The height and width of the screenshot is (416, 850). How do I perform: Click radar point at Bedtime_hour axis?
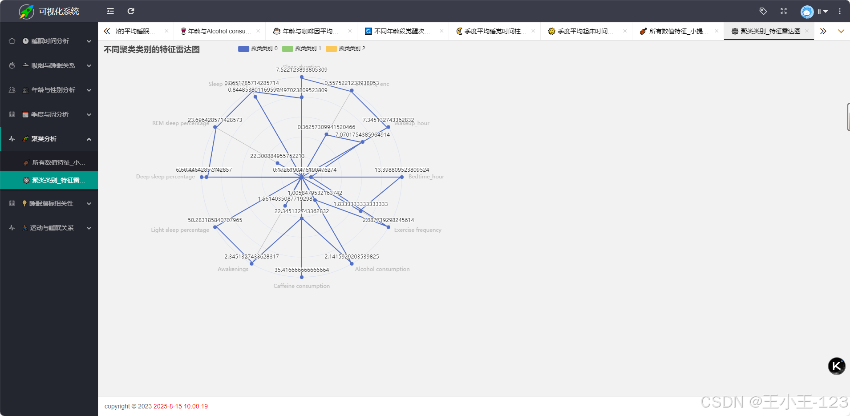tap(402, 177)
